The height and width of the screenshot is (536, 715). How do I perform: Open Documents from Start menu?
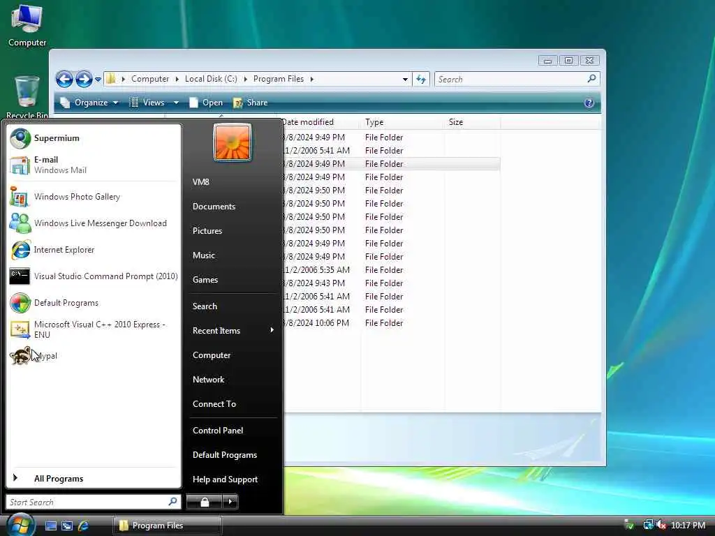click(233, 207)
